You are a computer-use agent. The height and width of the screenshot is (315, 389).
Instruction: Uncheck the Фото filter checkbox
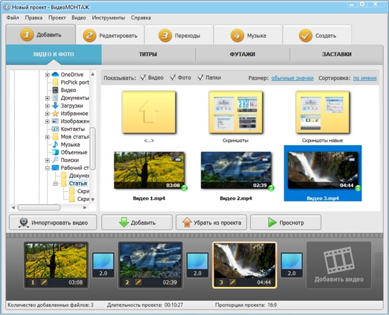pos(173,78)
